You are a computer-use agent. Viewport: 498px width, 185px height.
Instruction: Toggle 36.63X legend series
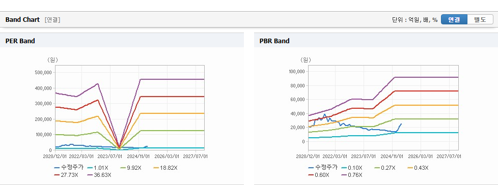tap(99, 175)
